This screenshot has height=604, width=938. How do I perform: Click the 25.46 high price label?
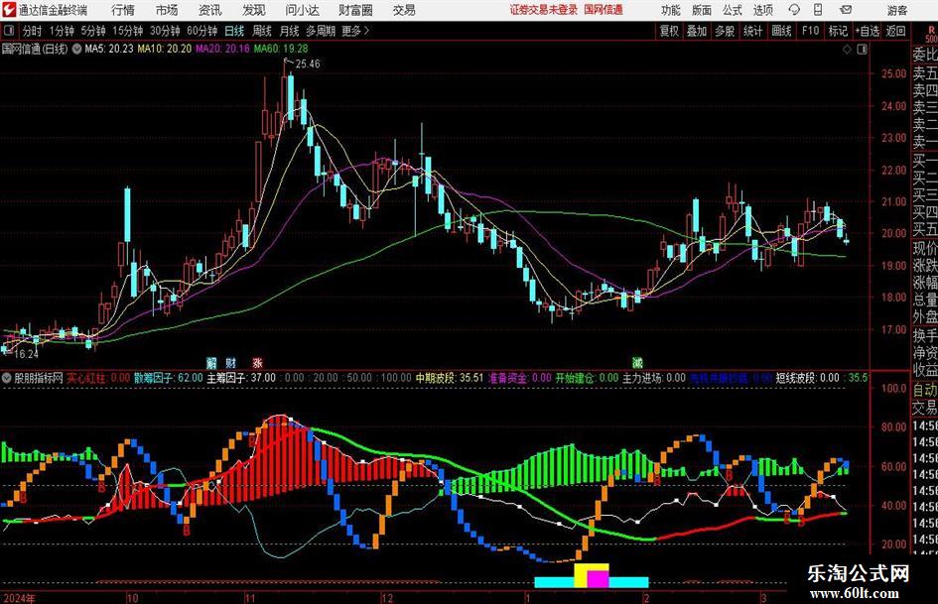click(308, 64)
